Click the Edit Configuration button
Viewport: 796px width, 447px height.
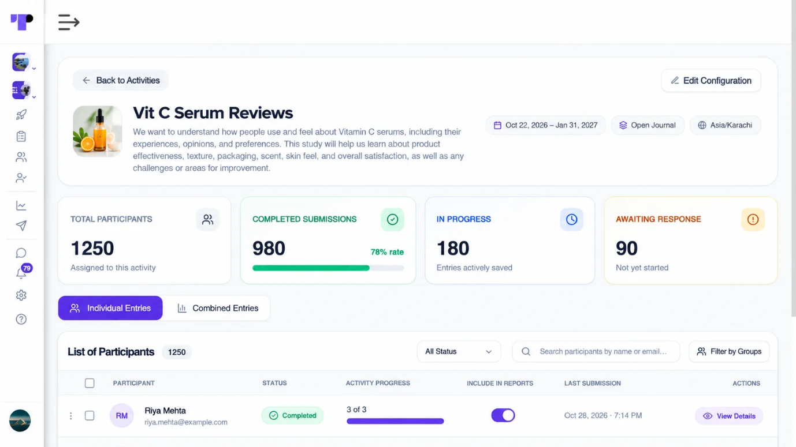click(x=711, y=81)
